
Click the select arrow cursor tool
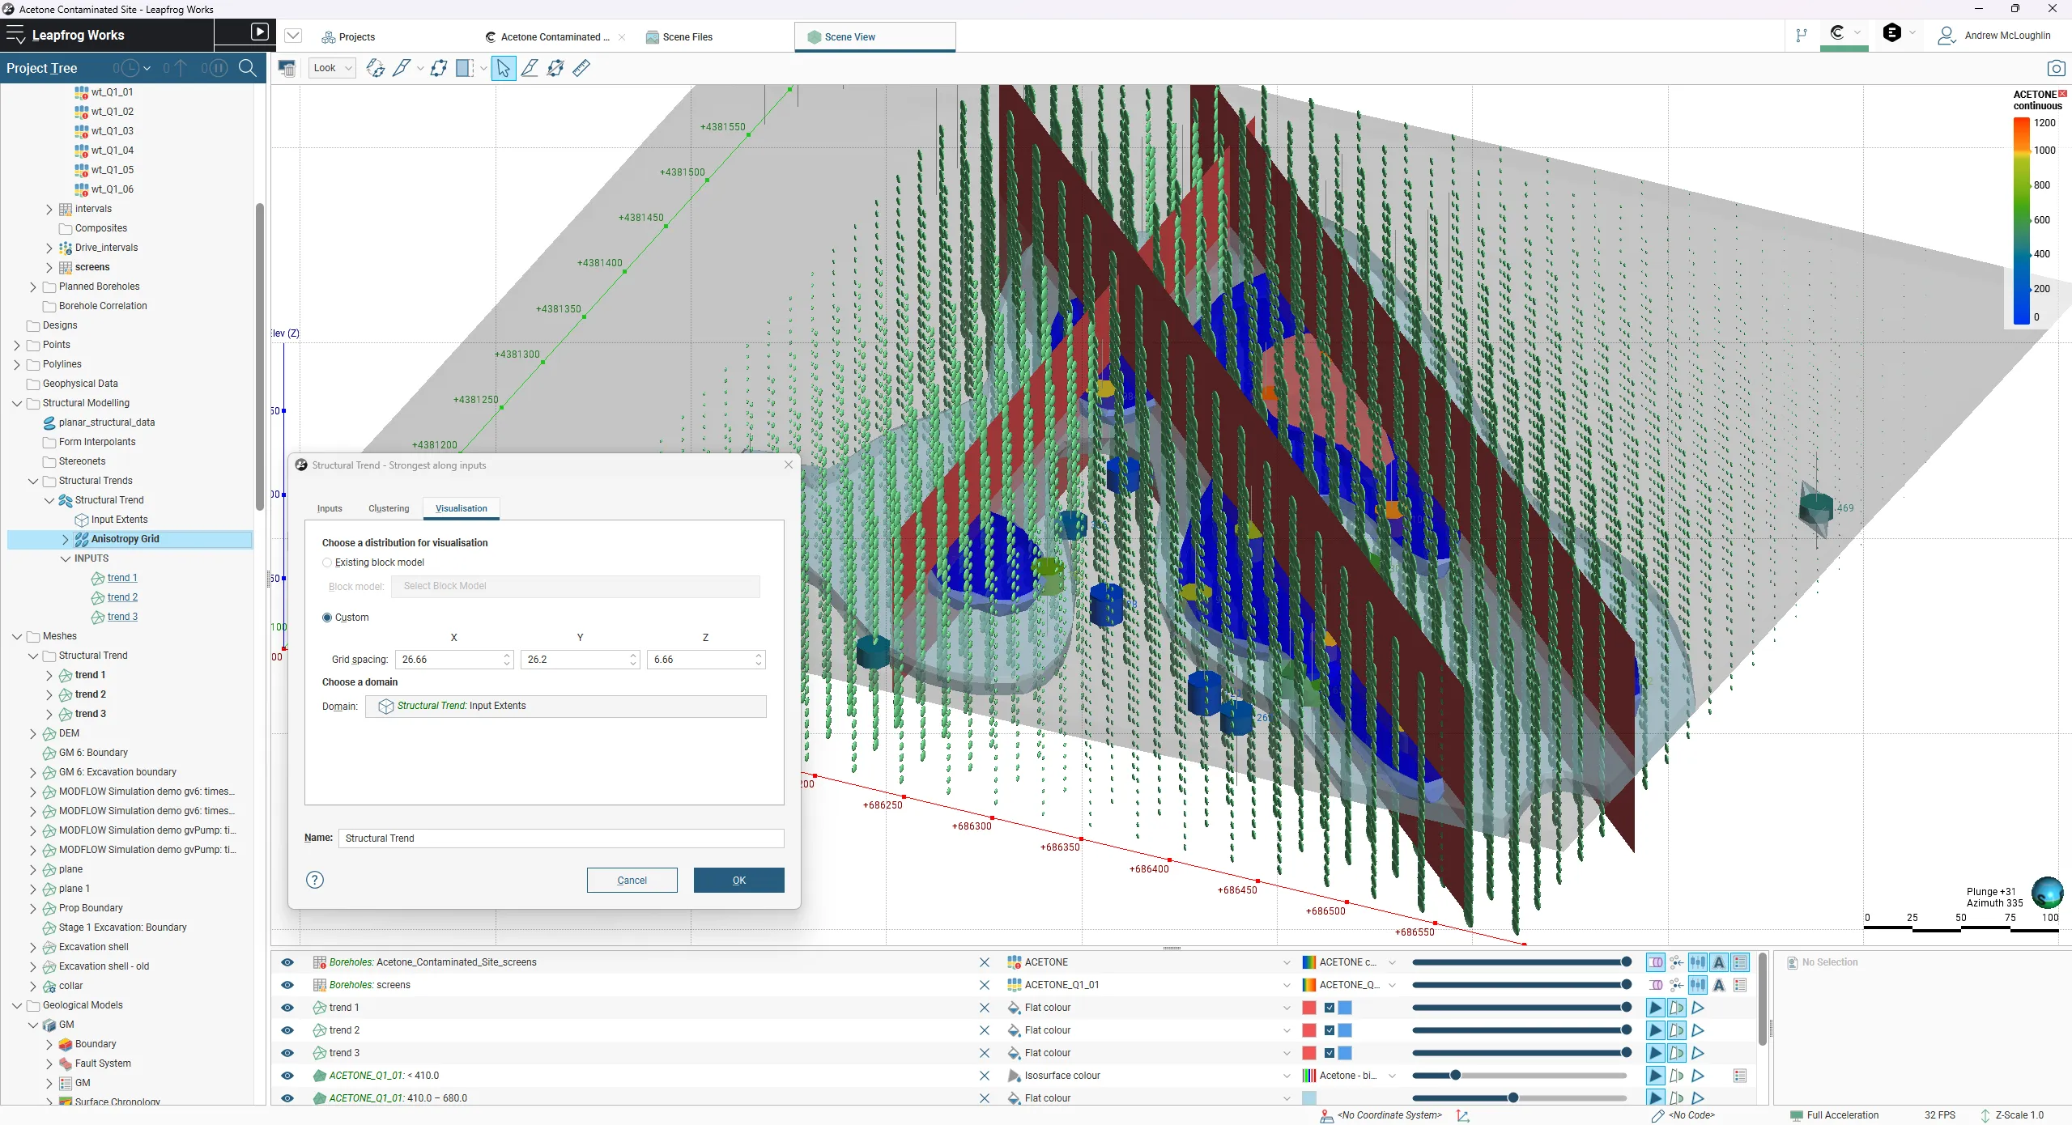[504, 68]
